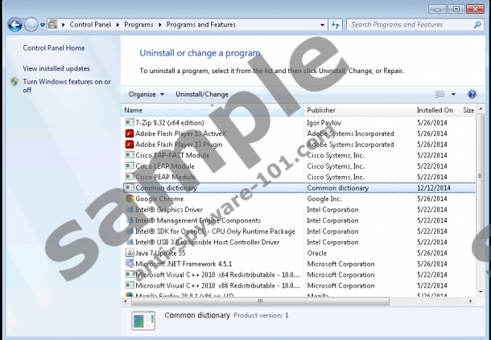Image resolution: width=491 pixels, height=340 pixels.
Task: Sort list by the Name column header
Action: pyautogui.click(x=134, y=109)
